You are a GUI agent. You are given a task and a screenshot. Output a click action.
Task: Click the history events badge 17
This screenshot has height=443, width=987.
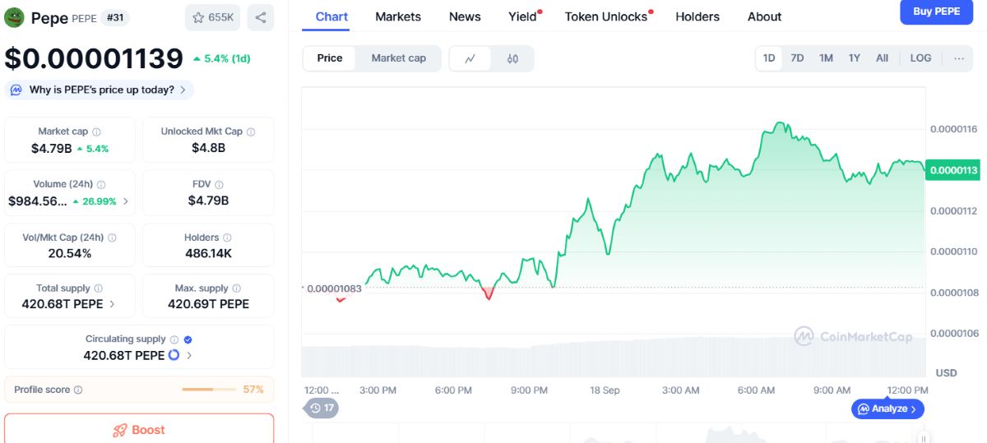tap(322, 408)
